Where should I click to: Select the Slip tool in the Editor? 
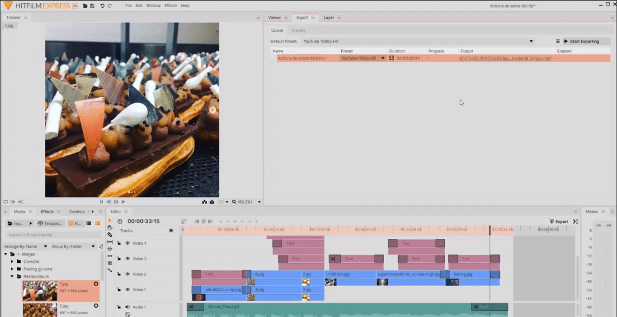pyautogui.click(x=110, y=242)
